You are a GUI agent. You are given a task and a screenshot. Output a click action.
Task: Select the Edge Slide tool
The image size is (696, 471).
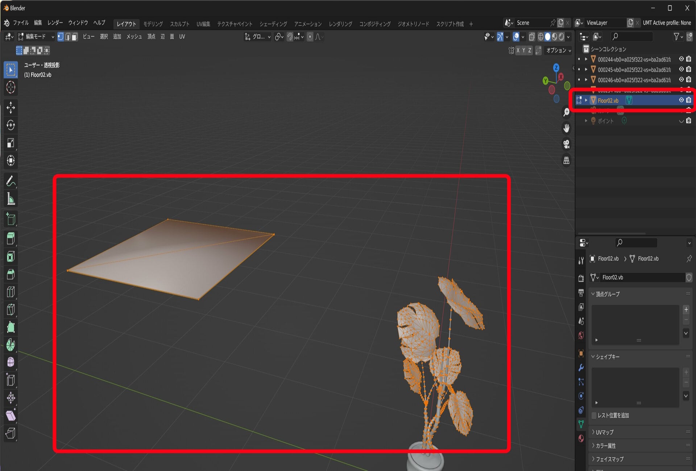point(11,380)
